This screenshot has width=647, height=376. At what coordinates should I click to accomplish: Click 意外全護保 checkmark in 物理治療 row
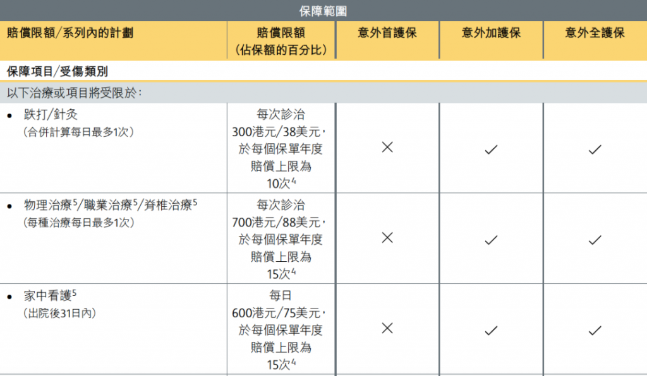tap(595, 240)
